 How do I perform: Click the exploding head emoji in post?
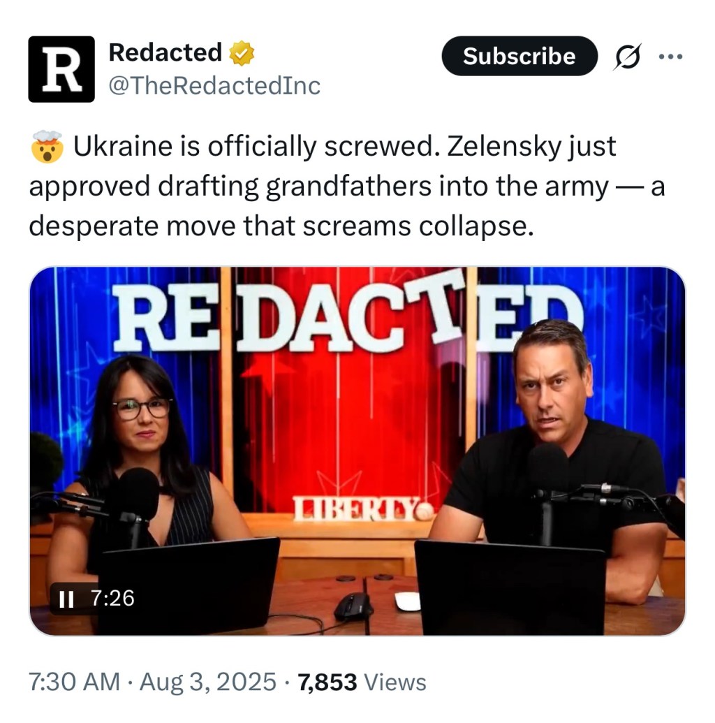(47, 147)
